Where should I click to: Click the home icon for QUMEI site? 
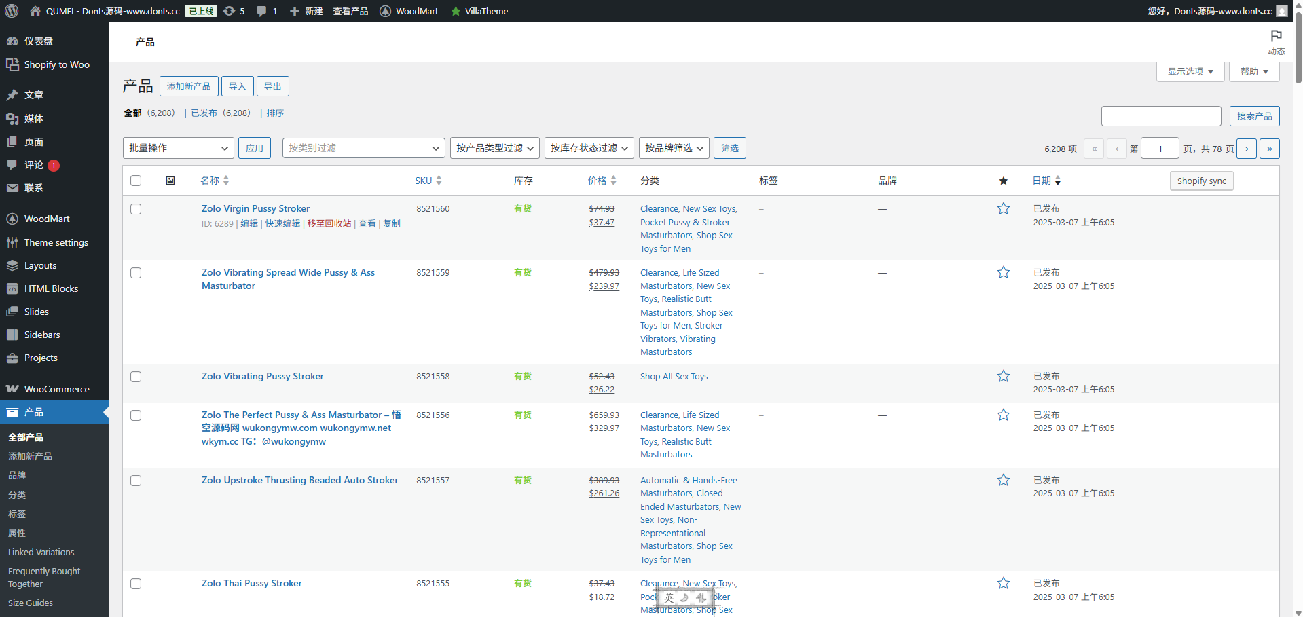click(35, 11)
